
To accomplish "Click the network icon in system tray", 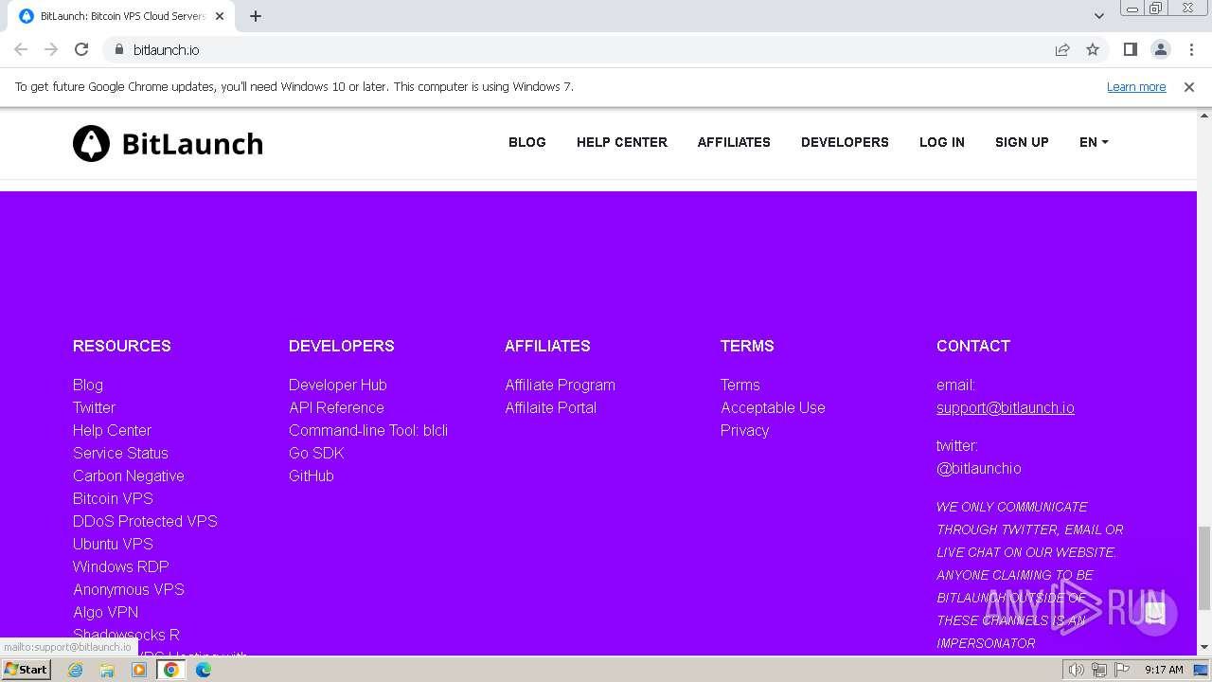I will (x=1099, y=670).
